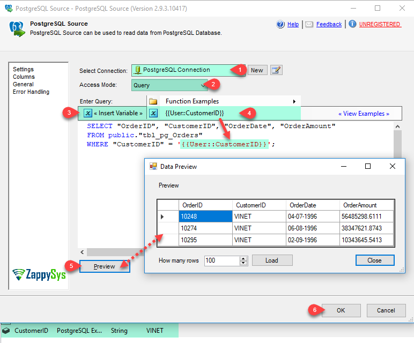
Task: Click the title bar PostgreSQL elephant icon
Action: click(x=9, y=8)
